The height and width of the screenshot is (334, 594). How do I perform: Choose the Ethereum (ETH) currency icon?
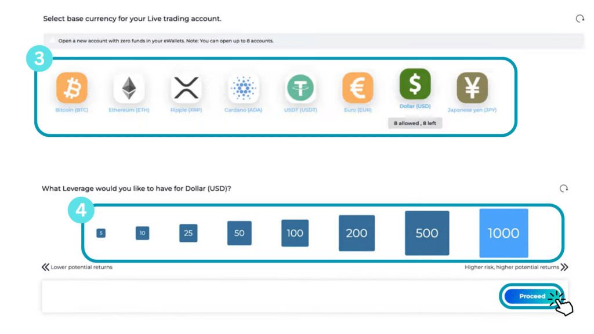(x=129, y=88)
